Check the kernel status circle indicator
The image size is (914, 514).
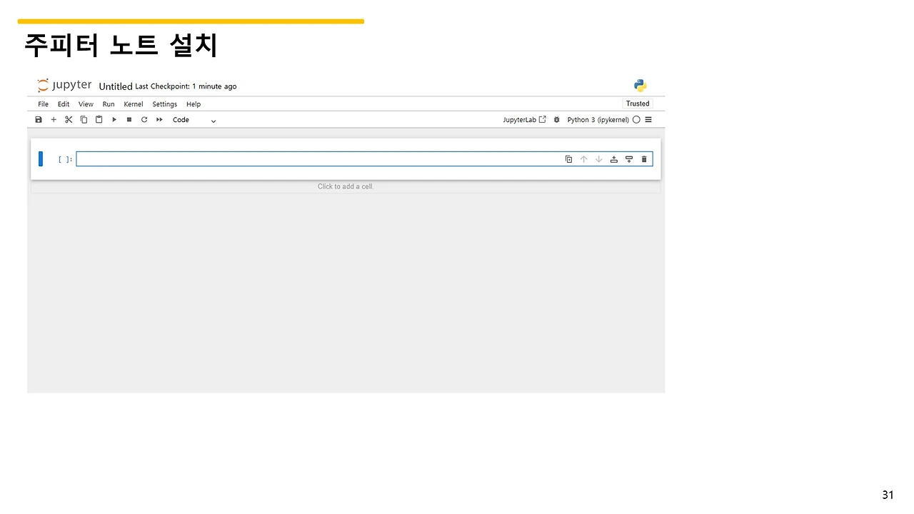point(636,120)
